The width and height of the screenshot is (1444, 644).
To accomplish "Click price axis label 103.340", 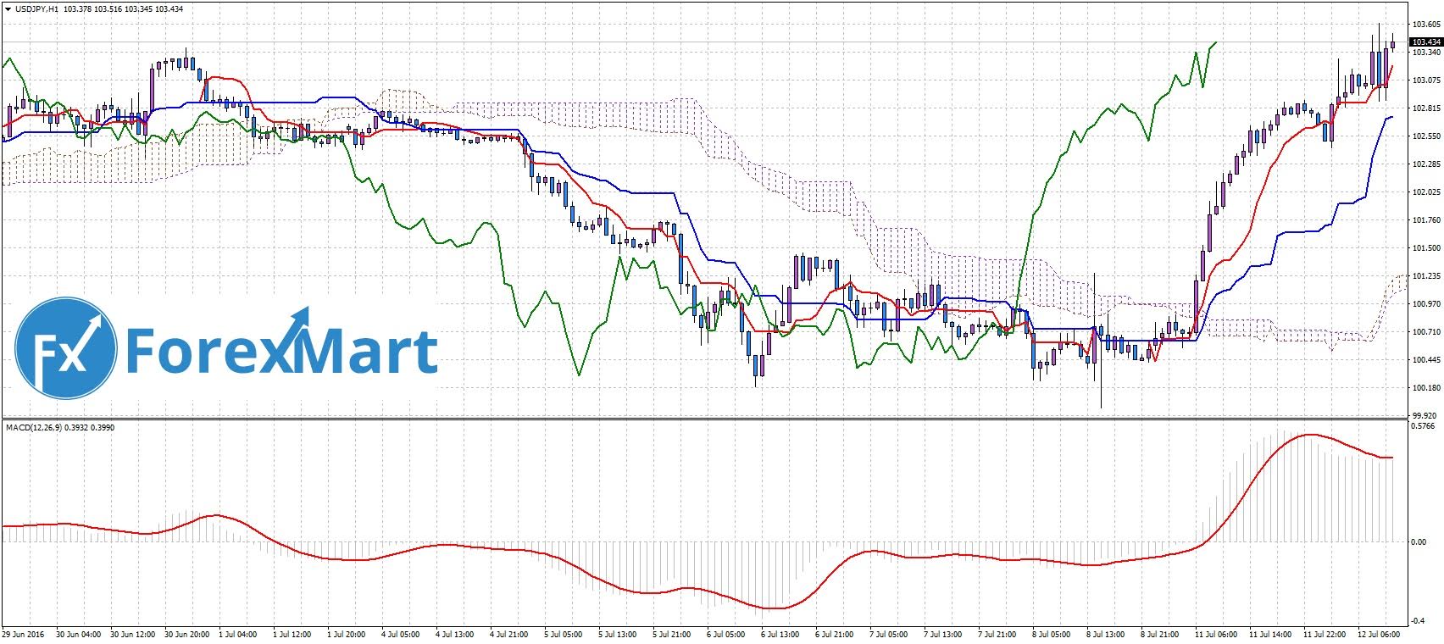I will pos(1426,53).
